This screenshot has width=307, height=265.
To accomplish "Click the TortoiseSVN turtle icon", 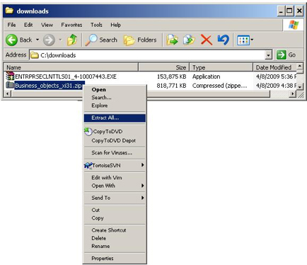I will coord(88,165).
